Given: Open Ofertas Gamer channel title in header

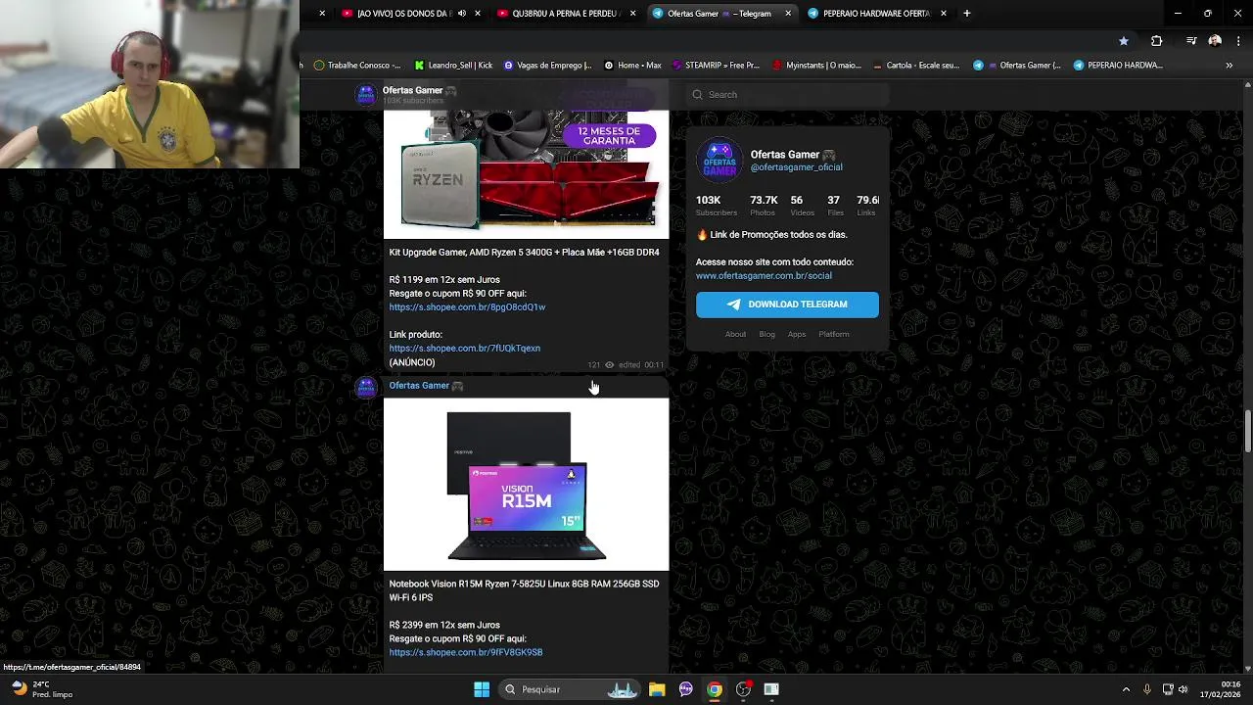Looking at the screenshot, I should [x=419, y=90].
